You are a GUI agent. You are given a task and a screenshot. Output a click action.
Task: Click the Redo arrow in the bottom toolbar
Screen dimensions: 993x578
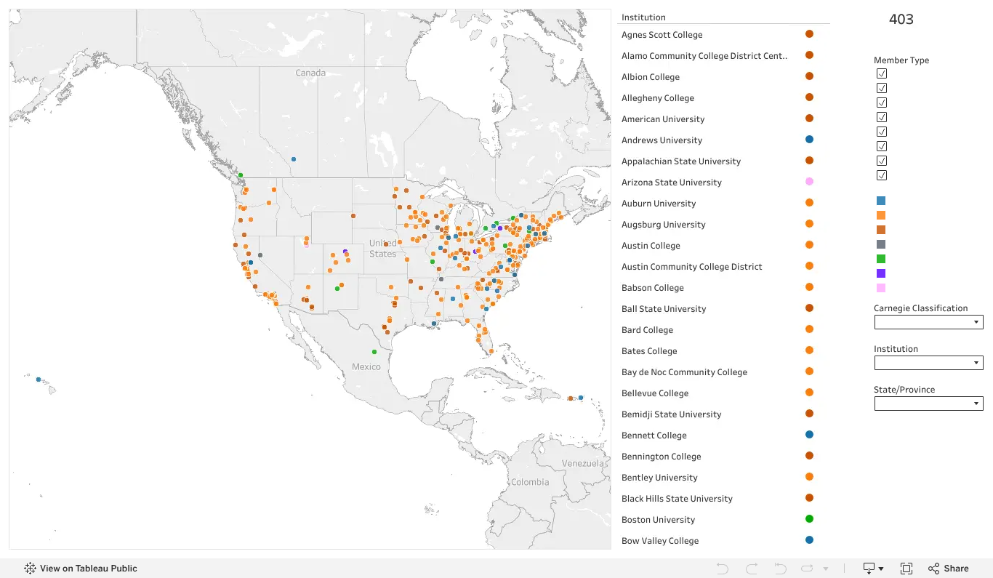point(752,569)
